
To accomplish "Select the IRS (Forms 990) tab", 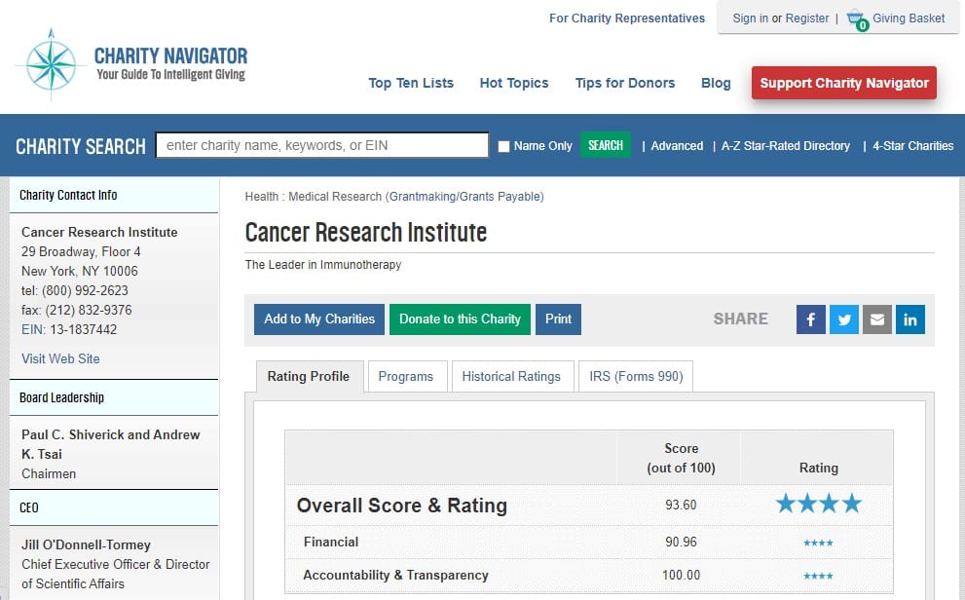I will coord(636,376).
